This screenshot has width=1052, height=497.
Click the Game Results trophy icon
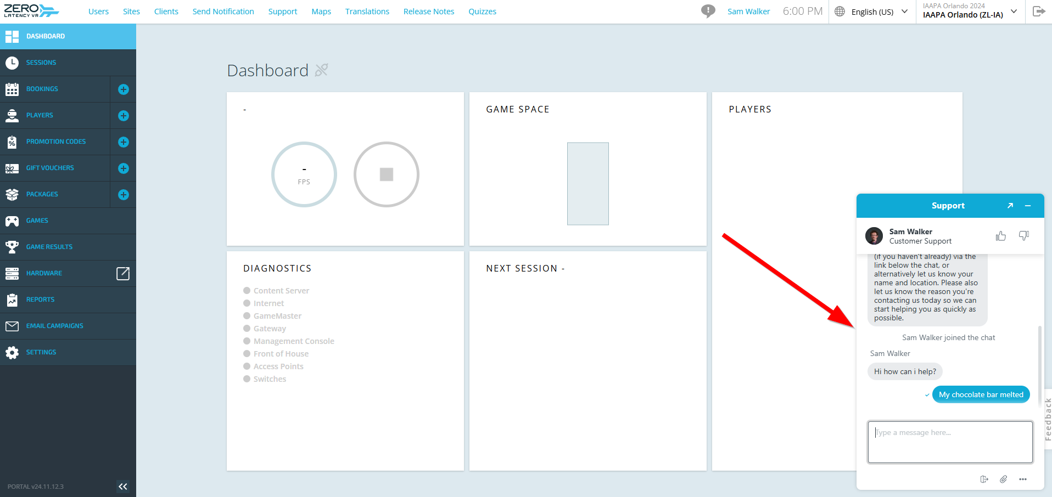(x=12, y=247)
